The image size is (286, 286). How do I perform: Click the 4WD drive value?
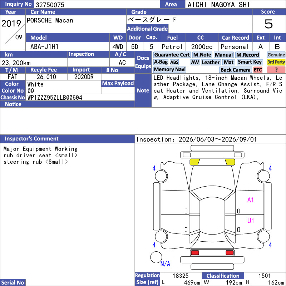coord(118,47)
